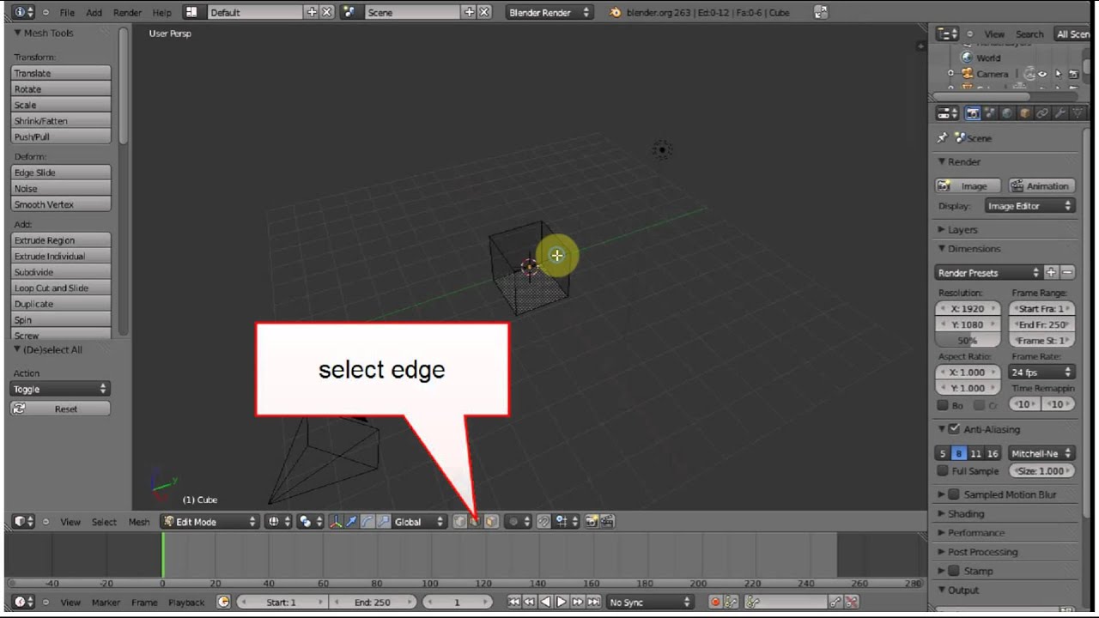The width and height of the screenshot is (1099, 618).
Task: Adjust the 50% resolution percentage slider
Action: click(x=968, y=341)
